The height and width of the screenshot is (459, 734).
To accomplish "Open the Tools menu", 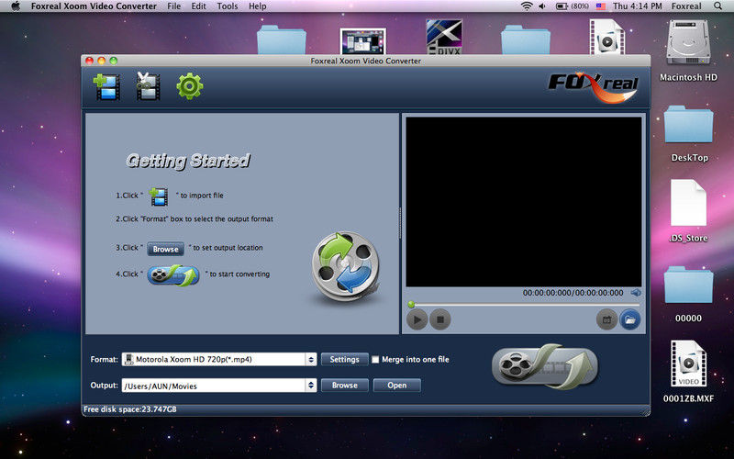I will 227,6.
